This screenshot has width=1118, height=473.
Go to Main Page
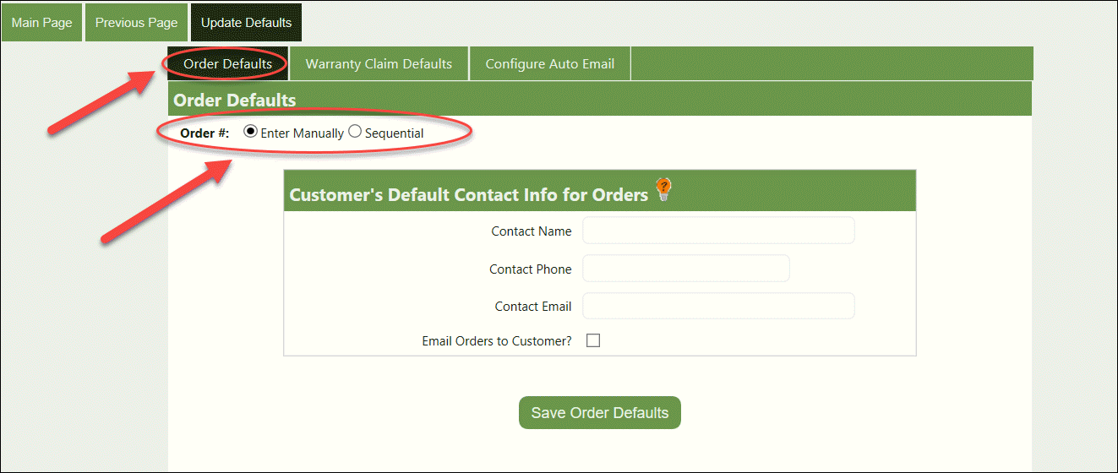tap(41, 23)
